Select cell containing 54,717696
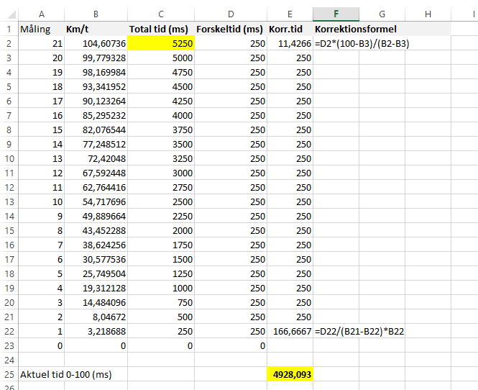Viewport: 478px width, 390px height. [x=96, y=201]
